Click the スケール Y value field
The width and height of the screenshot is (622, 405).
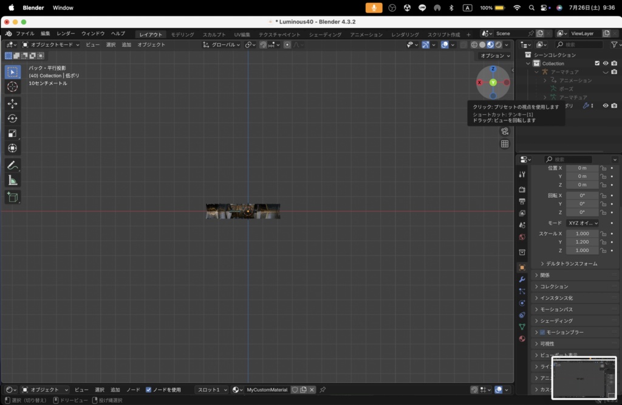pyautogui.click(x=582, y=242)
